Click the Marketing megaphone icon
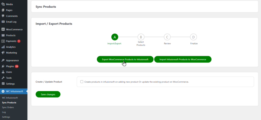Viewport: 261px width, 120px height. click(3, 53)
